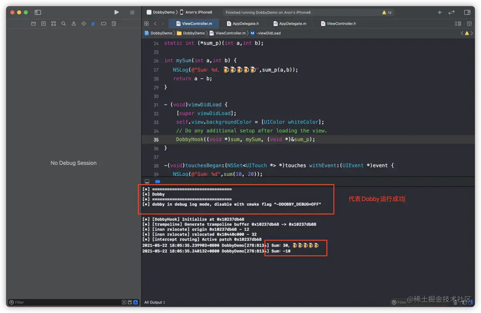481x313 pixels.
Task: Click the 'dobby in debug log mode' console line
Action: click(x=232, y=204)
